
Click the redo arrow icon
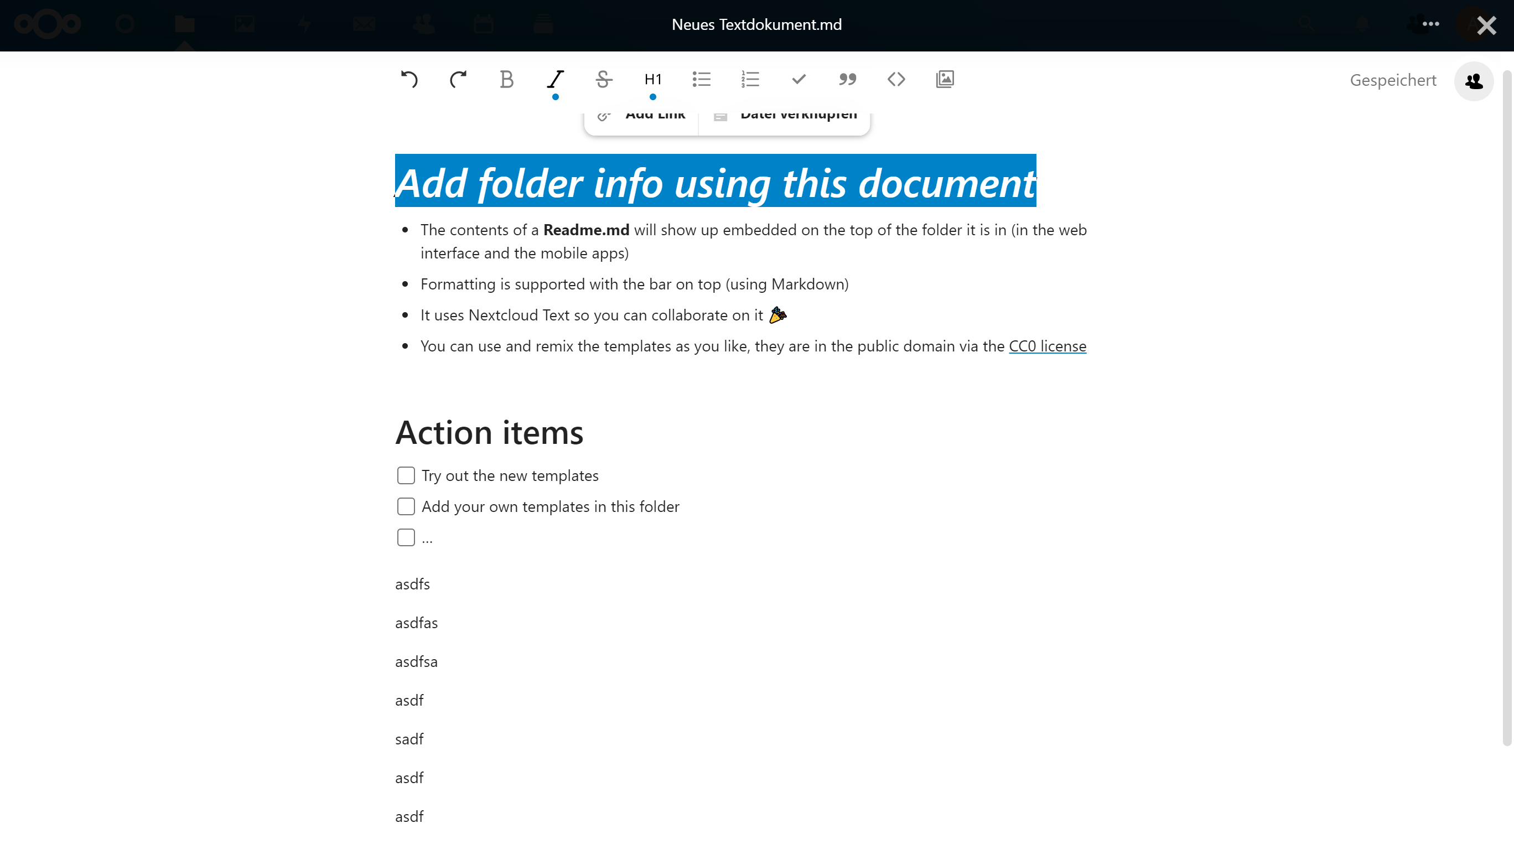click(x=458, y=79)
